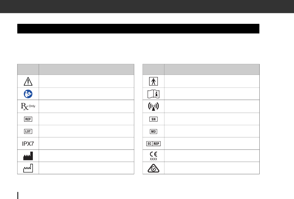Click the Rx Only prescription symbol

(x=28, y=106)
